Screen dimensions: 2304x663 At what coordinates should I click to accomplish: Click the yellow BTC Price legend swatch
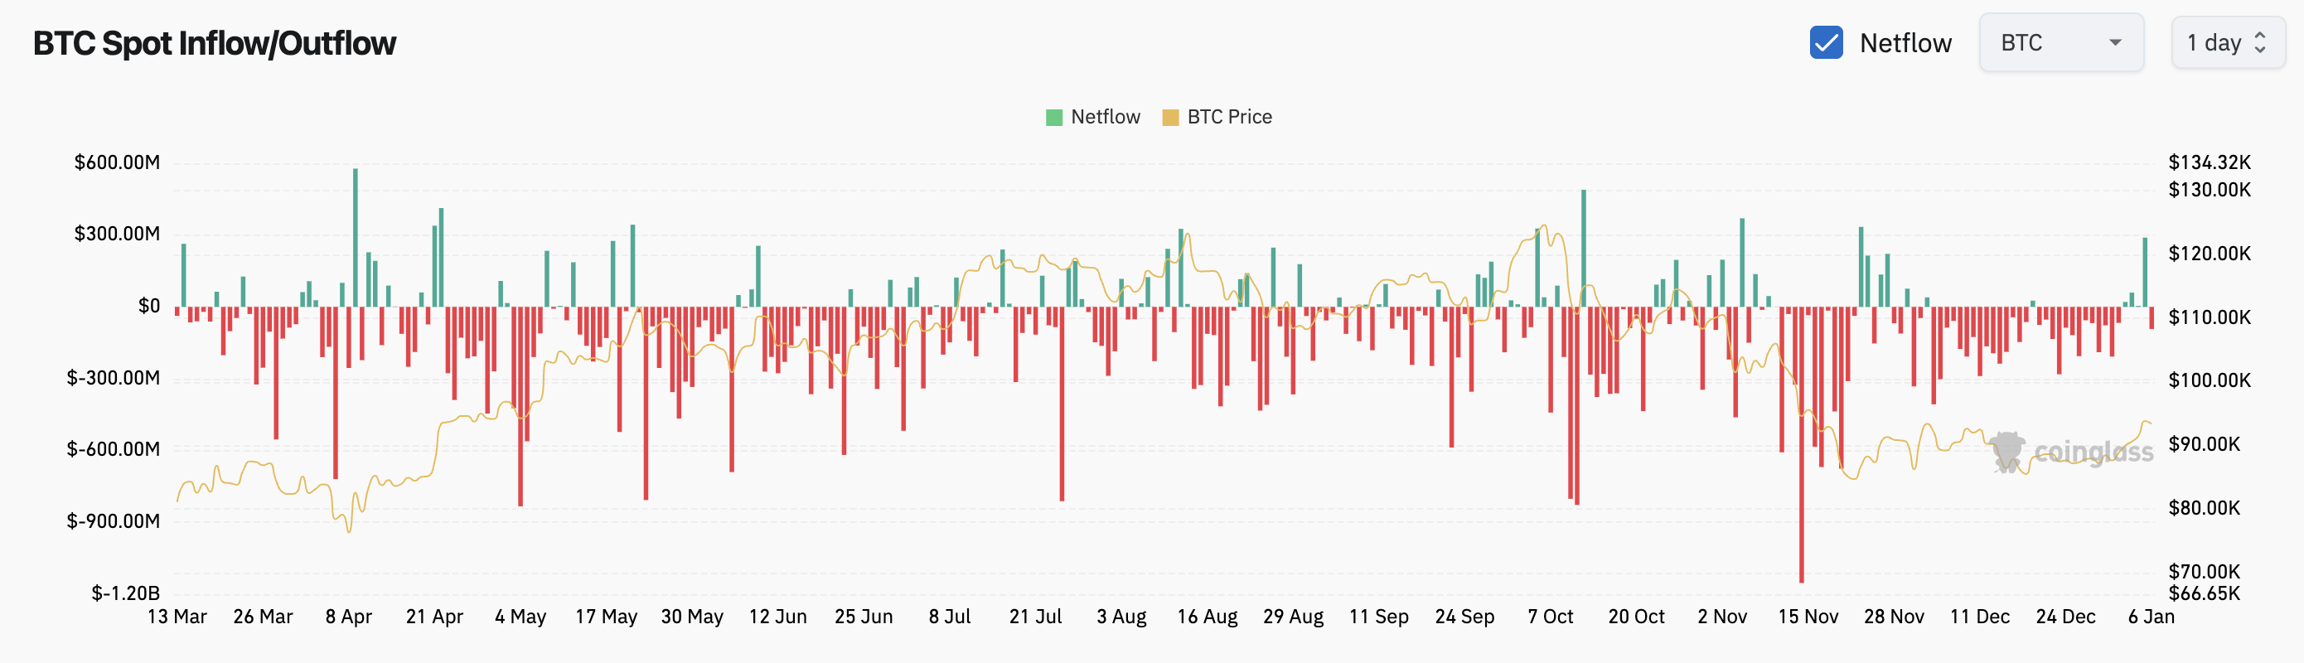(x=1170, y=117)
